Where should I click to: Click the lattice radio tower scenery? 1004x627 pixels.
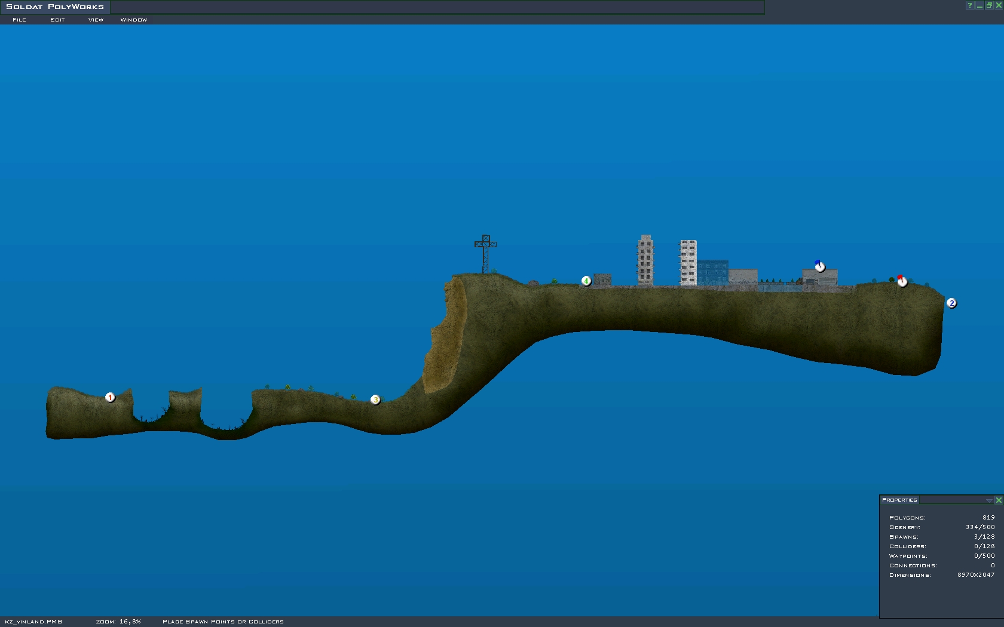[485, 254]
